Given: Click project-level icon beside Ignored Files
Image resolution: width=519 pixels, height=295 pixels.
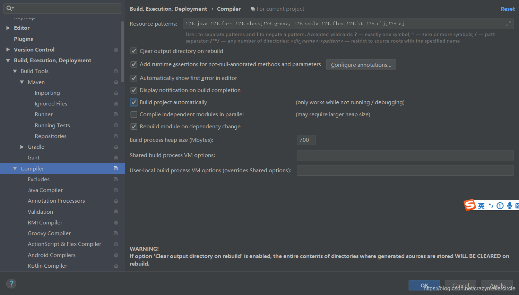Looking at the screenshot, I should coord(116,104).
